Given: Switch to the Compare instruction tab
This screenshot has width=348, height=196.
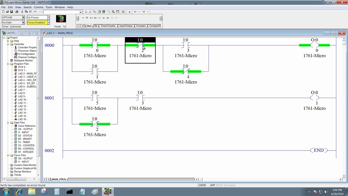Looking at the screenshot, I should click(x=141, y=26).
